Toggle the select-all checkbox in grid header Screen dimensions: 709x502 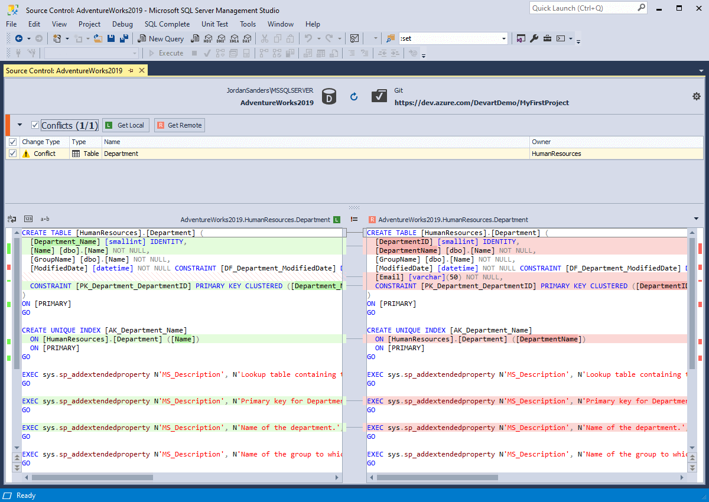(x=13, y=142)
